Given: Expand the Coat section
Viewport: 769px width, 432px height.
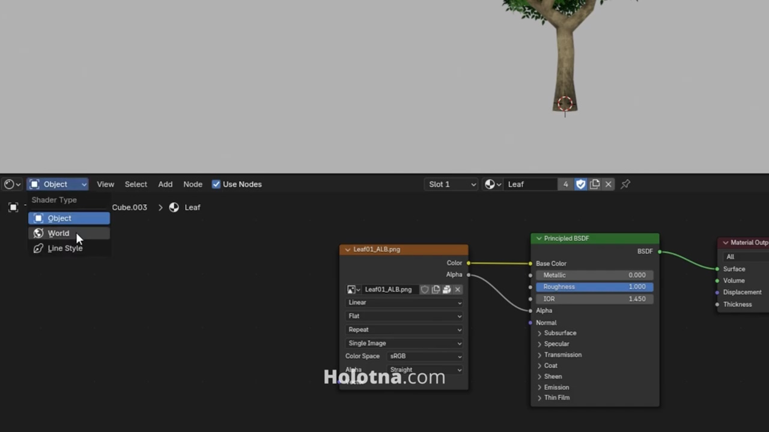Looking at the screenshot, I should (x=547, y=365).
